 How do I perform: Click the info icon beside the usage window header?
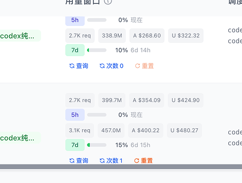tap(108, 1)
